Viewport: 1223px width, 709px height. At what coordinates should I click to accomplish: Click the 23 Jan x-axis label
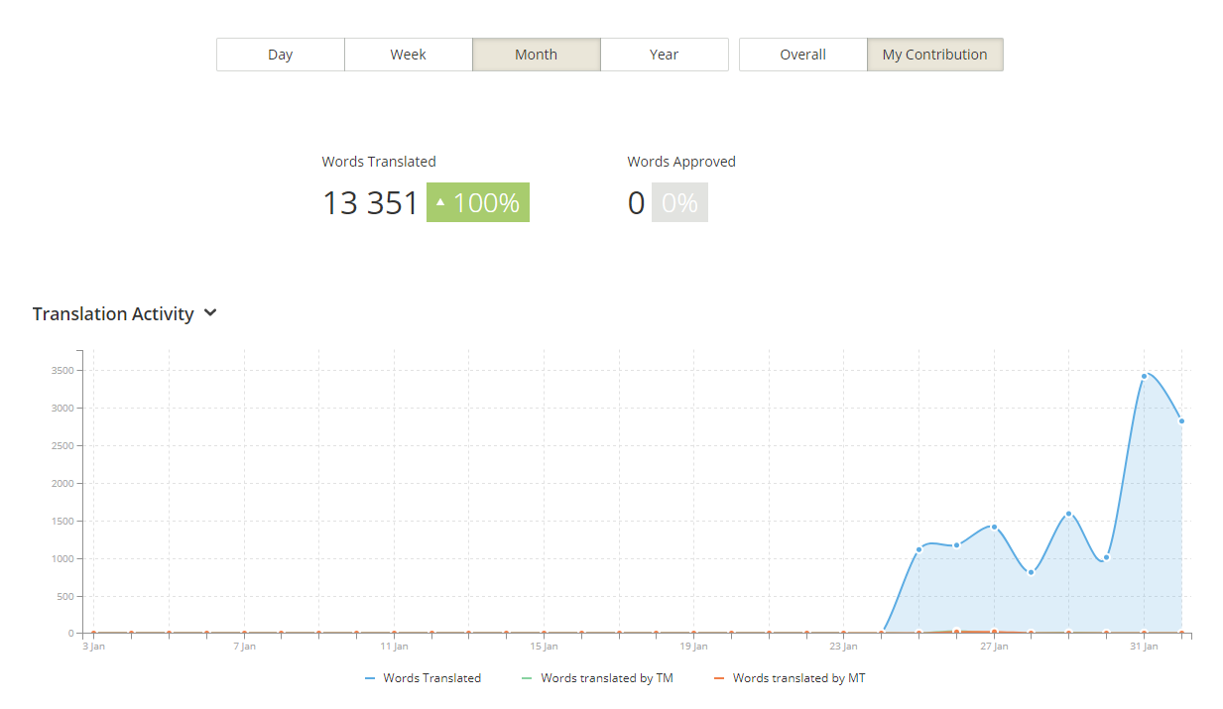pos(844,647)
